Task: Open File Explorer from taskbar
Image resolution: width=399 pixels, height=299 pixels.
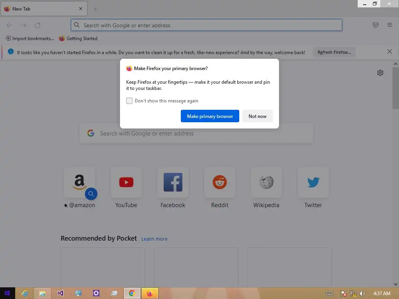Action: click(42, 293)
